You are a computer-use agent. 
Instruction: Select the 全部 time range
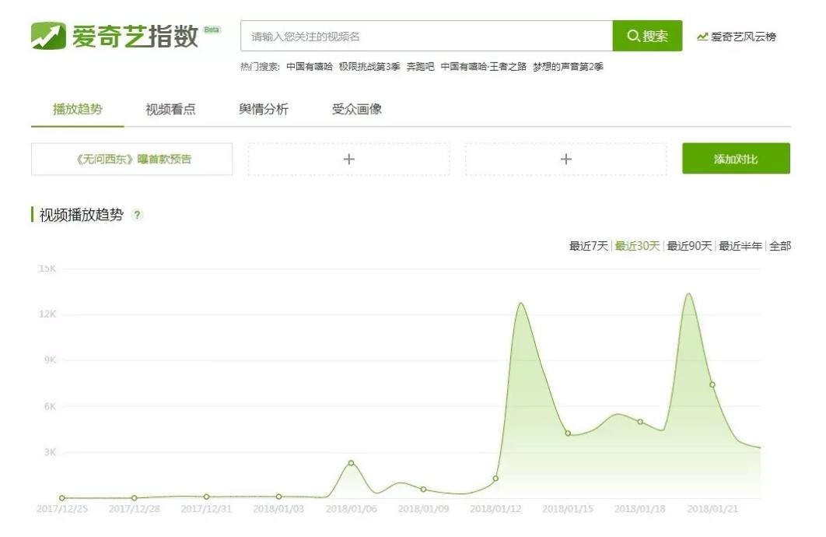coord(779,246)
